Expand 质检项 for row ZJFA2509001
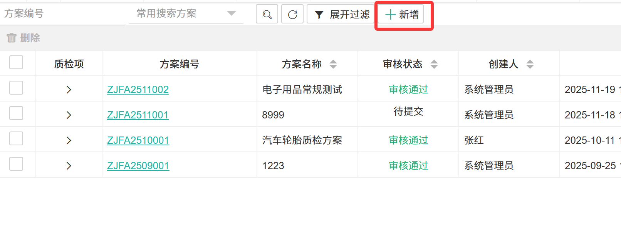The width and height of the screenshot is (621, 243). pyautogui.click(x=69, y=166)
